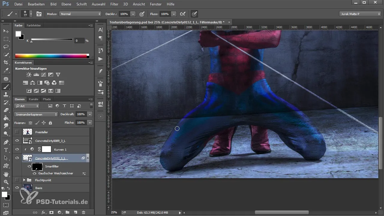Hide the Gaußscher Weichzeichner filter

(x=34, y=173)
